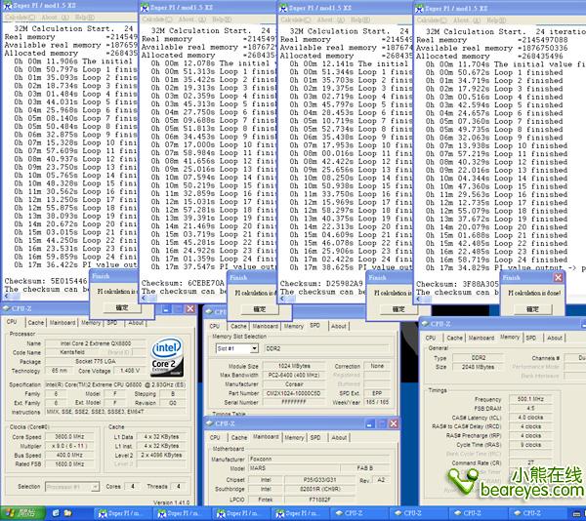This screenshot has height=521, width=586.
Task: Confirm the 'PI calculation is done!' dialog
Action: (x=532, y=309)
